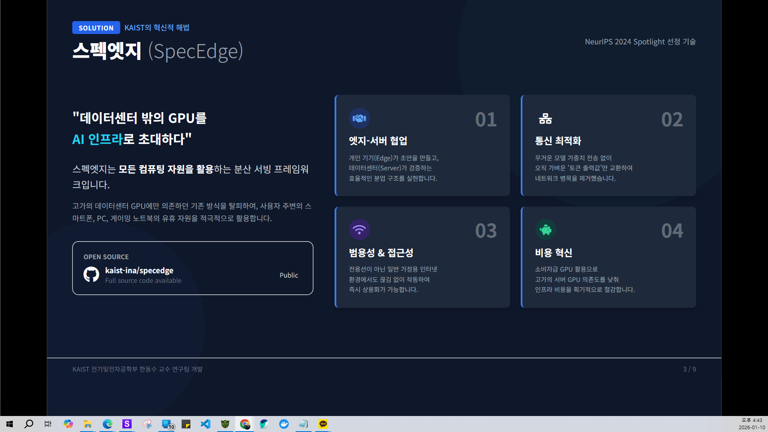
Task: Click the Wi-Fi icon on card 03
Action: pyautogui.click(x=359, y=230)
